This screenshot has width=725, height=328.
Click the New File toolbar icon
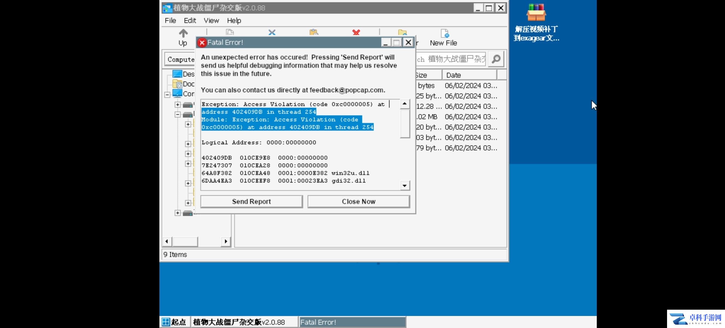(x=443, y=37)
